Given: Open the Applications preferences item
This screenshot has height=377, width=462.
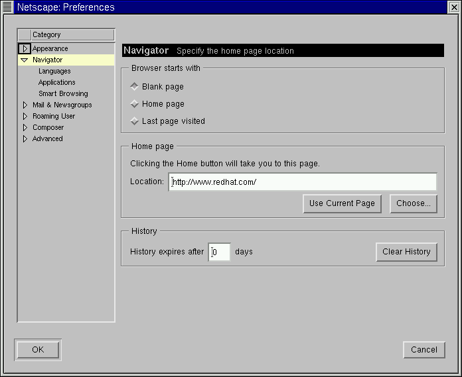Looking at the screenshot, I should click(x=57, y=82).
